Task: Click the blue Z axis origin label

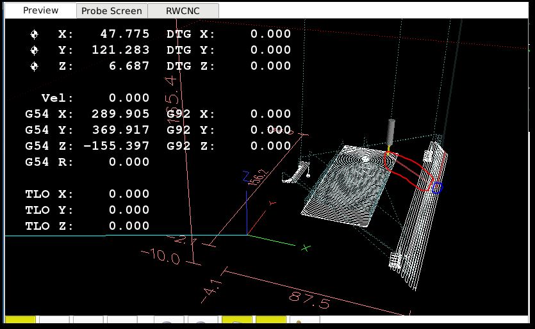Action: coord(245,175)
